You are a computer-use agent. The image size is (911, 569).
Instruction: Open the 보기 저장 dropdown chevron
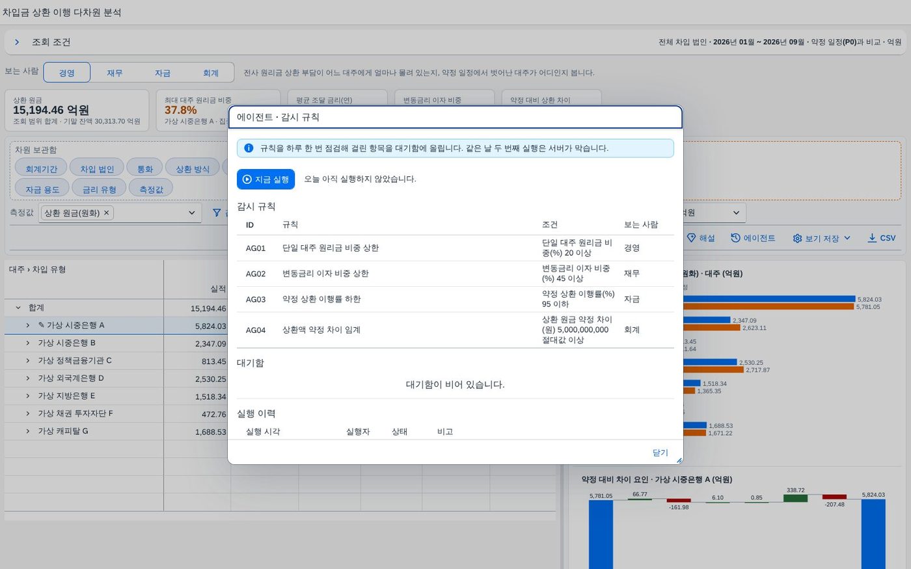coord(847,238)
